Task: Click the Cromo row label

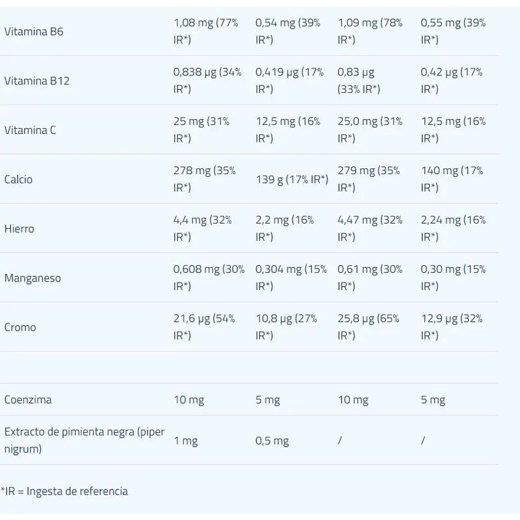Action: 20,328
